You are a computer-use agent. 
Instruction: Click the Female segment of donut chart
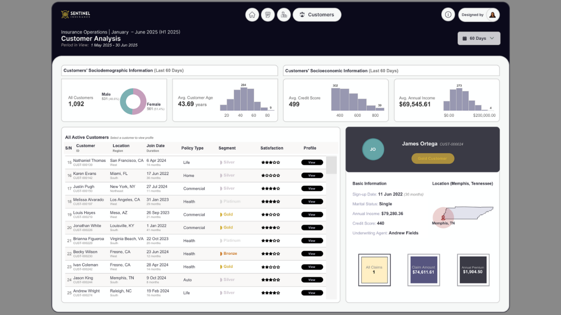(139, 101)
